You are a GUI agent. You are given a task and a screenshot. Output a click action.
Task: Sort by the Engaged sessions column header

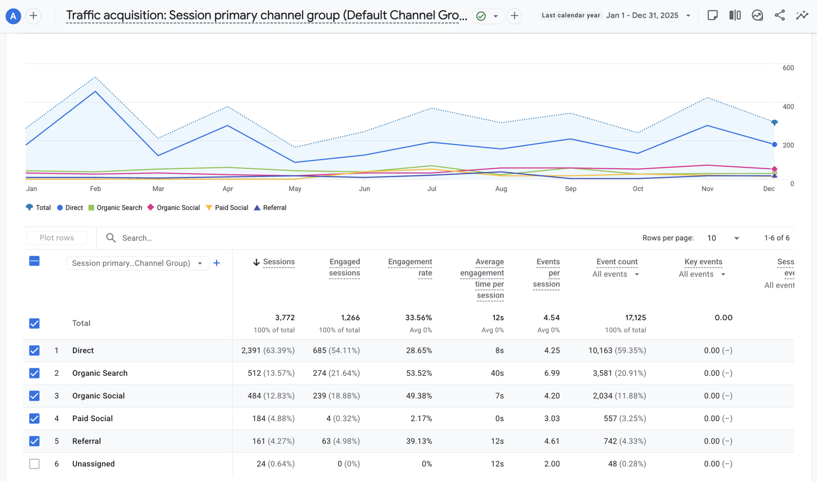(345, 267)
